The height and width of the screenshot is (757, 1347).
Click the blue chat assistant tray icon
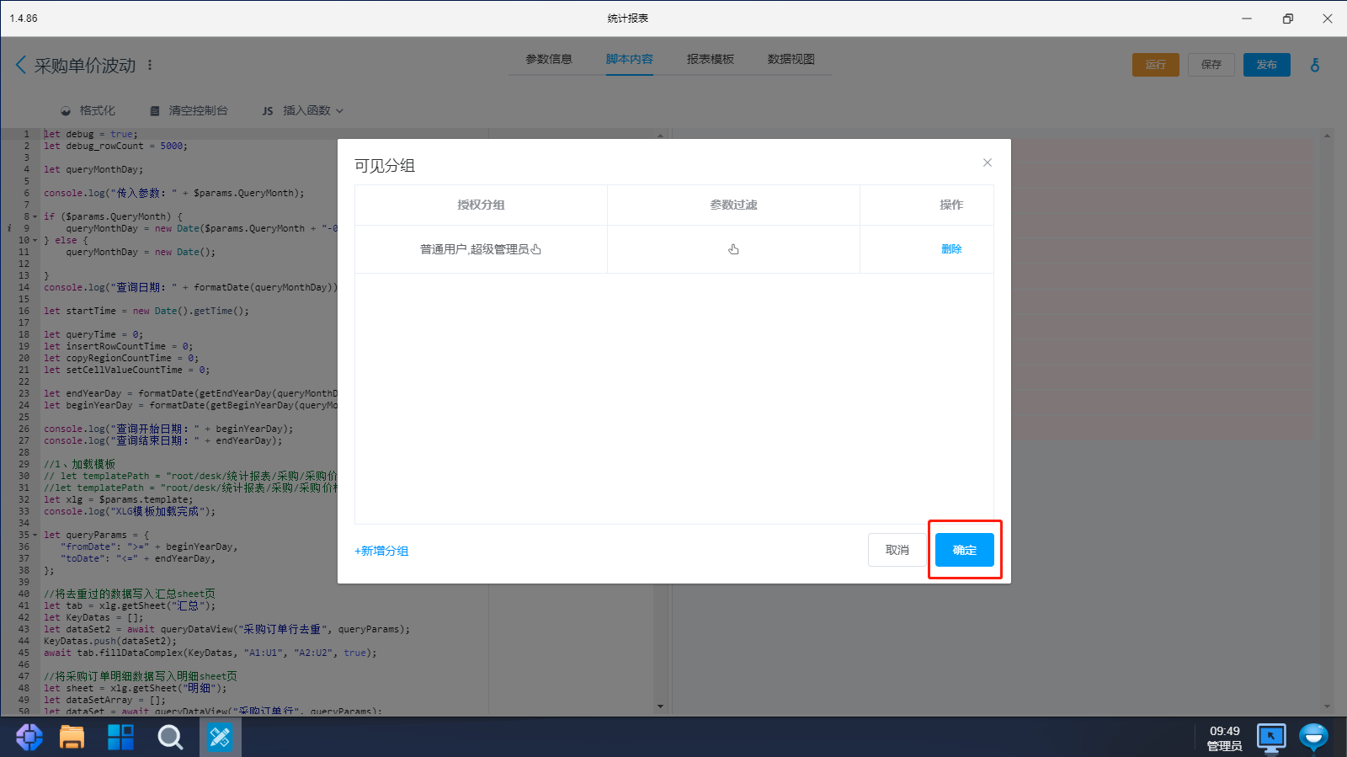coord(1314,738)
